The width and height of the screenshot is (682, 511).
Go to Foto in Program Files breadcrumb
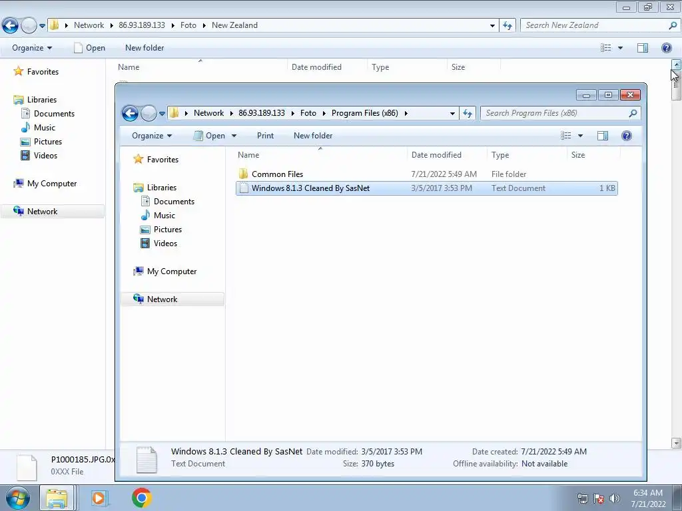308,113
